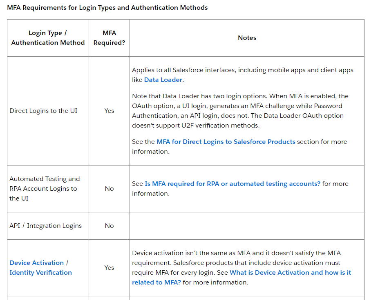Viewport: 369px width, 300px height.
Task: Open the Identity Verification link
Action: coord(41,273)
